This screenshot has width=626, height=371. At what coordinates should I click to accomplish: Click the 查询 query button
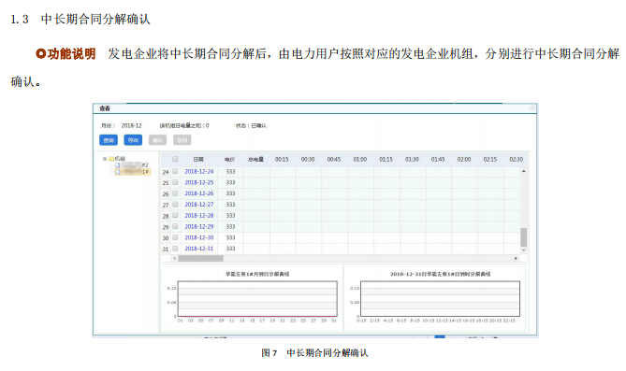pos(109,140)
